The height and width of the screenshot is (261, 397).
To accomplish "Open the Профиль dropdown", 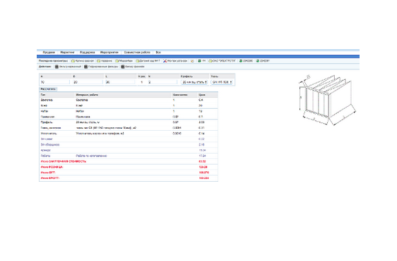I will click(x=194, y=82).
